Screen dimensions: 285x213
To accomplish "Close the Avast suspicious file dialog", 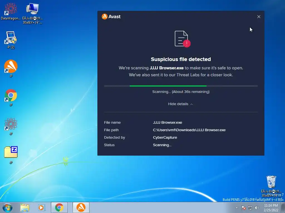I will pyautogui.click(x=259, y=17).
